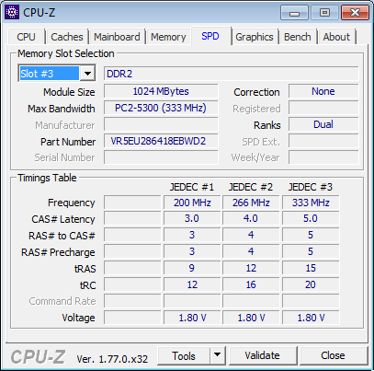Screen dimensions: 374x371
Task: Click the JEDEC #3 column header
Action: pyautogui.click(x=311, y=187)
